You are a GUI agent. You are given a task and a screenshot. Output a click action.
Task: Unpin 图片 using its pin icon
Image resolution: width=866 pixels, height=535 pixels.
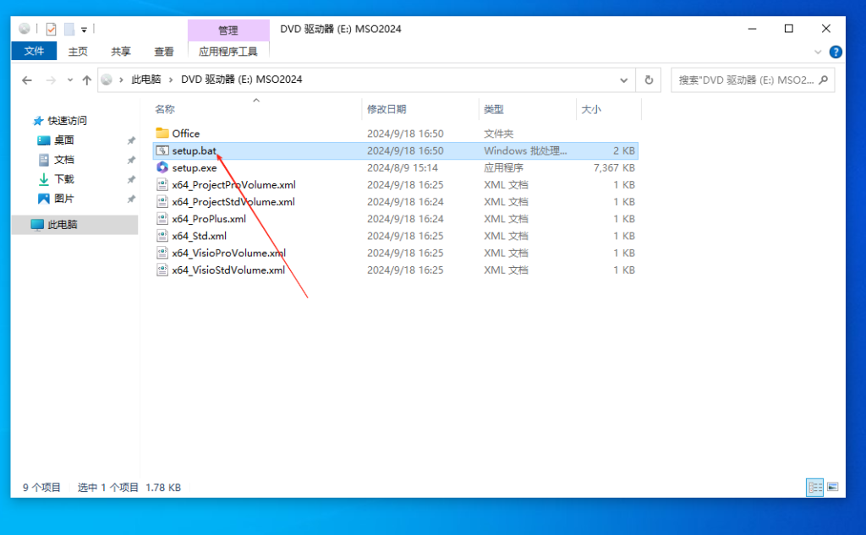[x=131, y=199]
